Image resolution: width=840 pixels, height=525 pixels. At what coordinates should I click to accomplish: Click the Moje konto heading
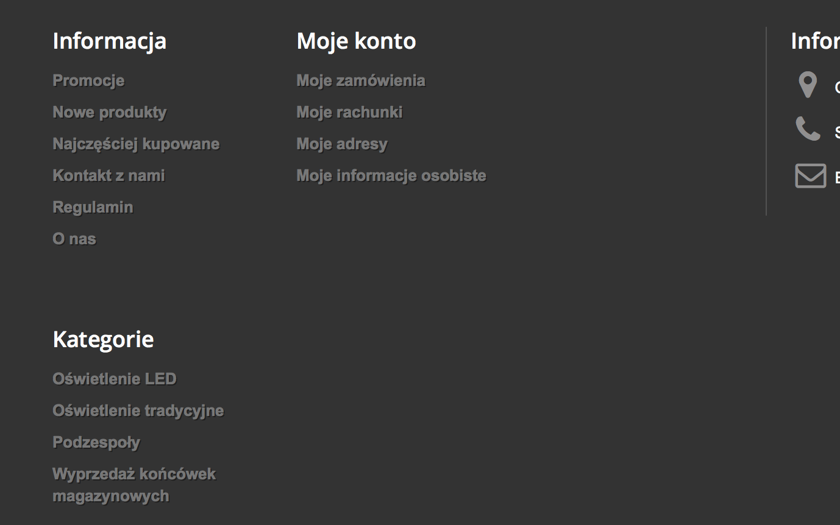point(356,41)
